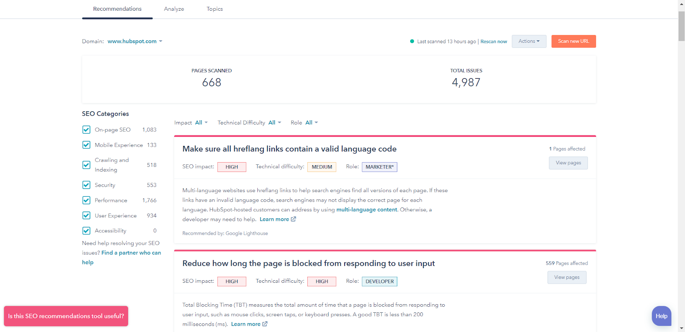The image size is (685, 332).
Task: Uncheck the On-page SEO category
Action: click(86, 129)
